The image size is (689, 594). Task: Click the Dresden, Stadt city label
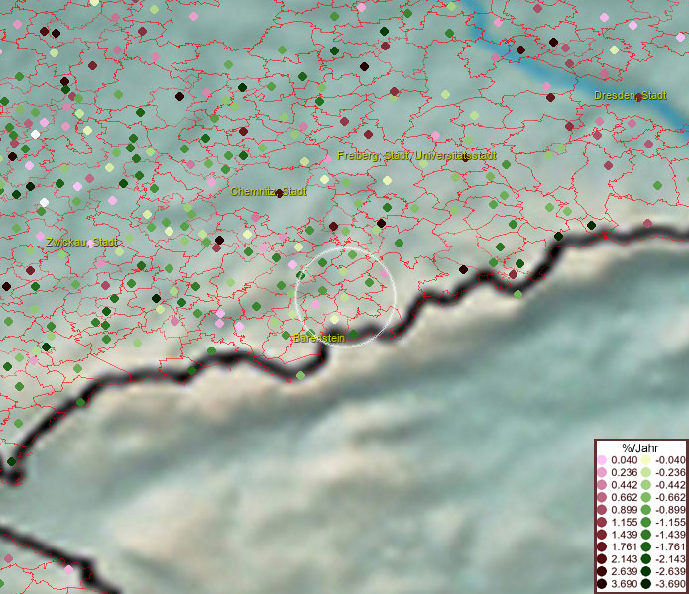click(630, 95)
